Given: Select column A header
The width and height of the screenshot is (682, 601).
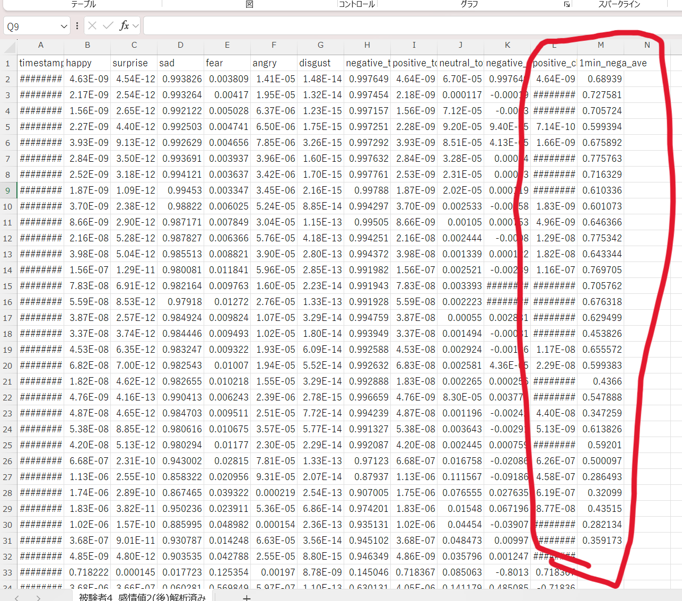Looking at the screenshot, I should 41,45.
